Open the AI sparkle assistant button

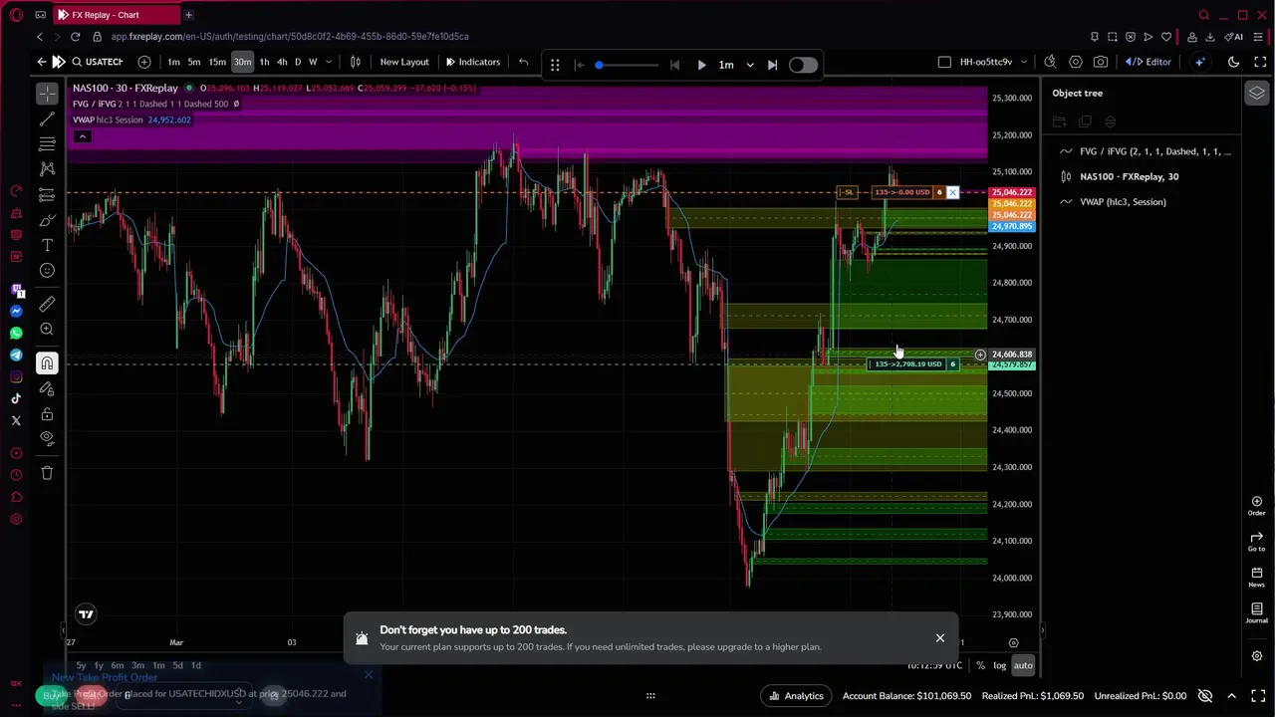tap(1200, 62)
